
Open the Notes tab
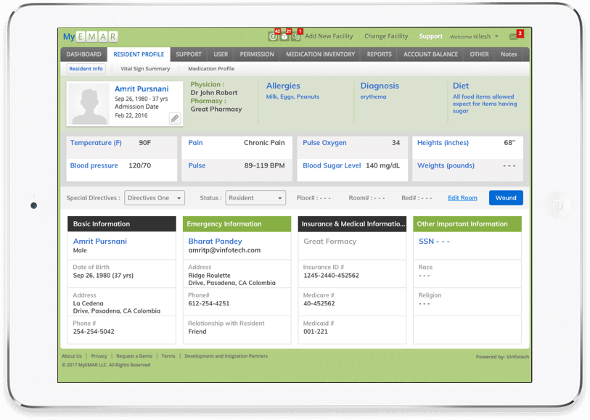pos(509,54)
